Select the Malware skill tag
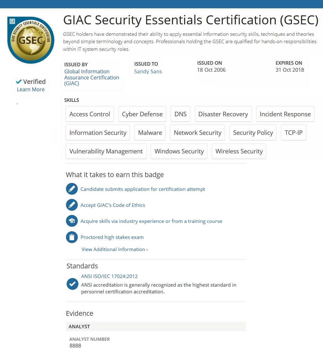 150,133
